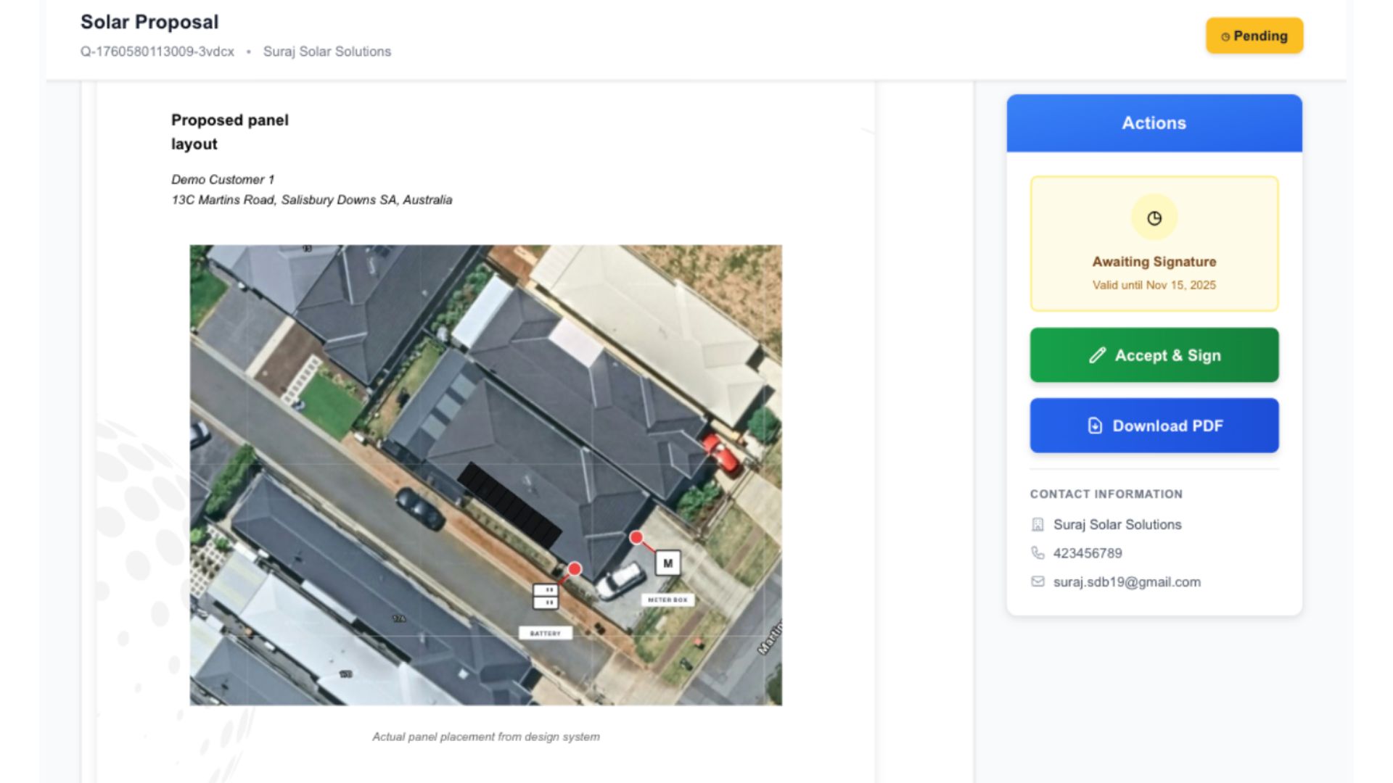Click the clock icon above Awaiting Signature
Viewport: 1393px width, 783px height.
[1154, 218]
